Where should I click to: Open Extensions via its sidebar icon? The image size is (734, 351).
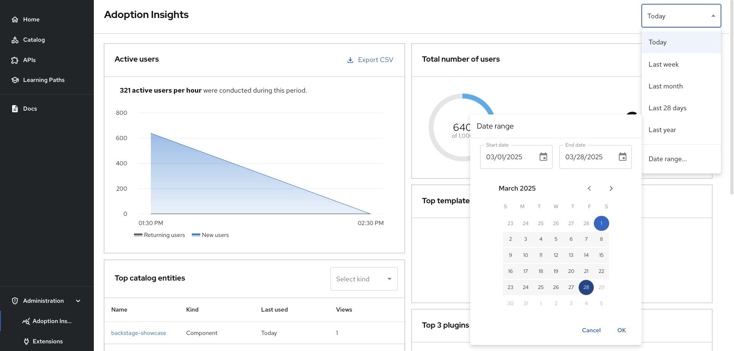[x=26, y=341]
